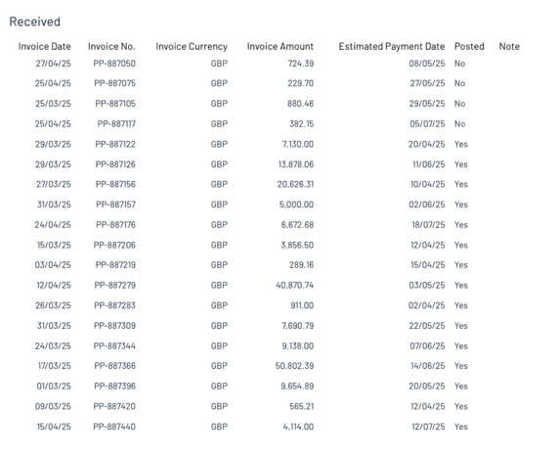This screenshot has width=560, height=457.
Task: Open invoice PP-887075
Action: click(x=114, y=83)
